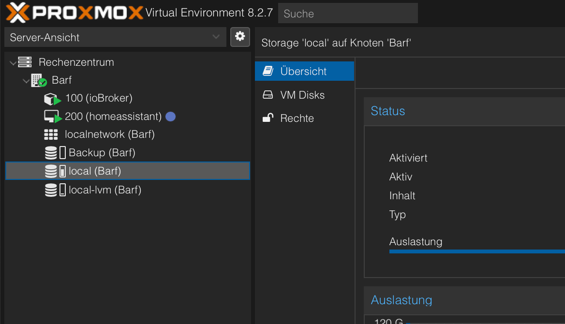Click the Auslastung usage progress bar
Viewport: 565px width, 324px height.
476,251
